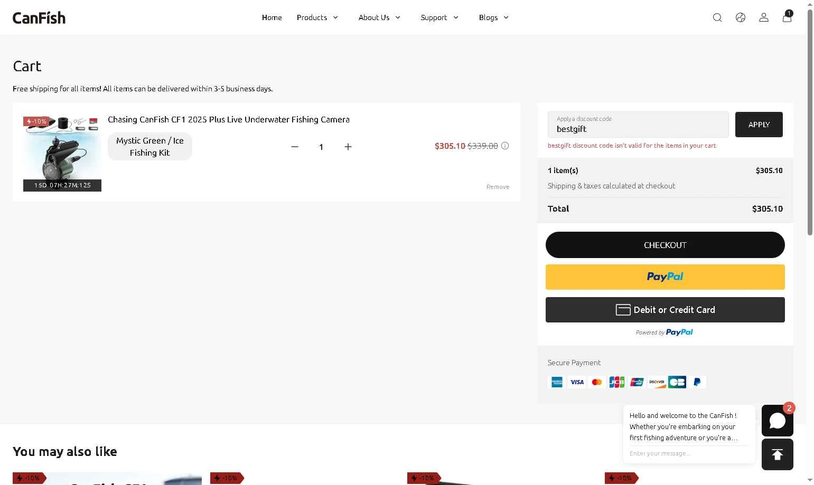The image size is (814, 485).
Task: Expand the Blogs menu chevron
Action: point(506,17)
